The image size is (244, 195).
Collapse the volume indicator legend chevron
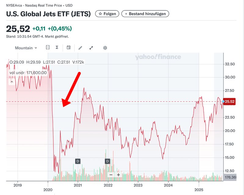pos(12,82)
